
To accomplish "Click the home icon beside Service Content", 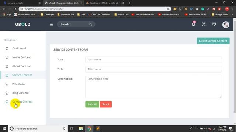I will (7, 75).
